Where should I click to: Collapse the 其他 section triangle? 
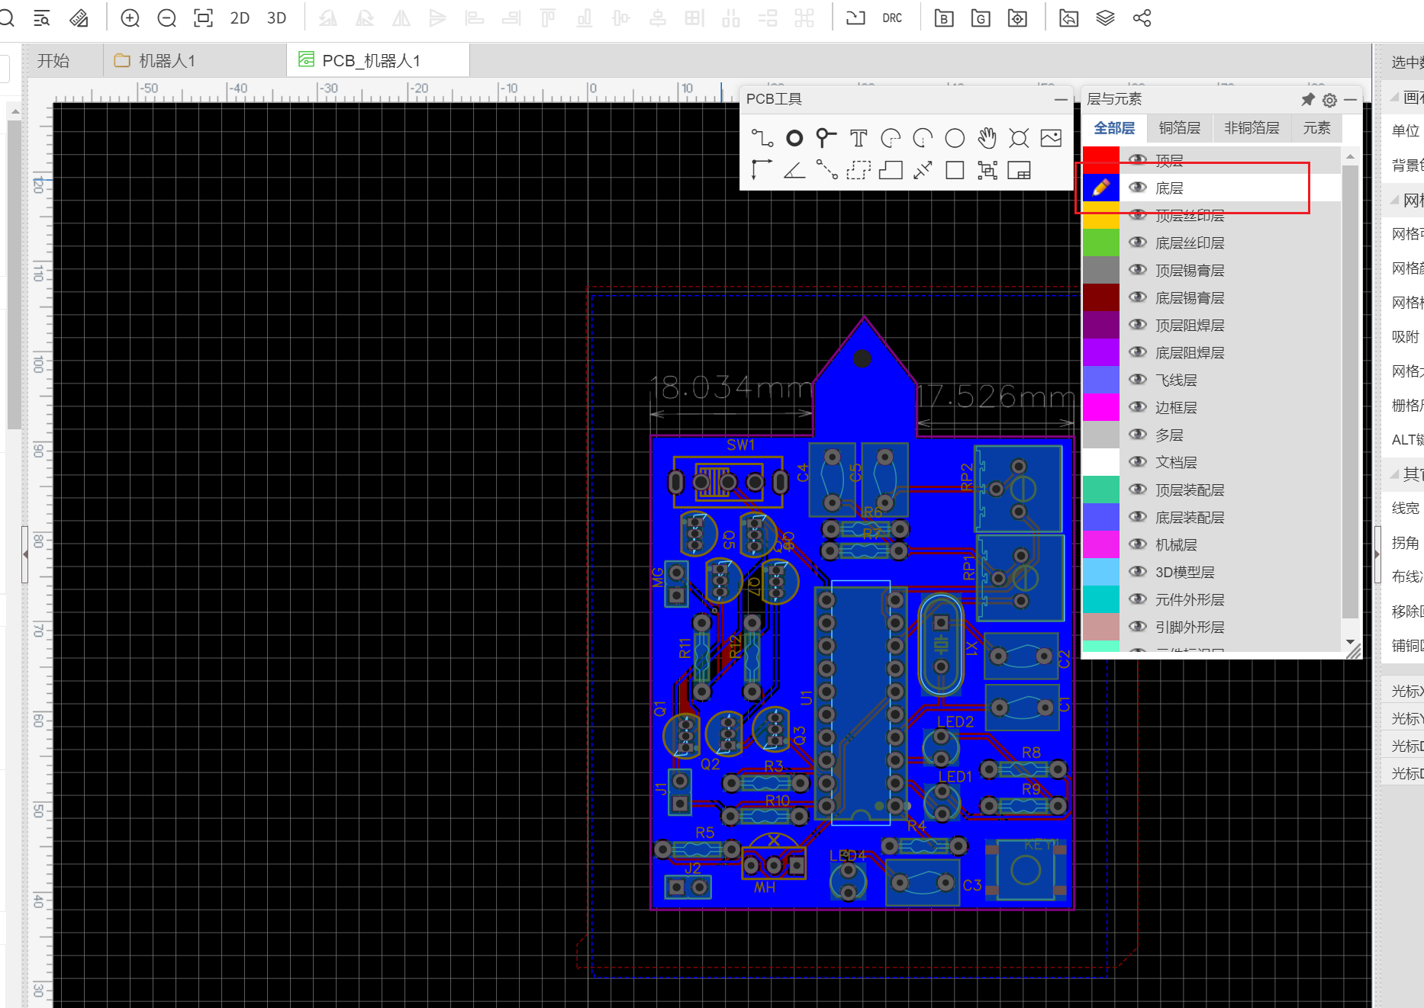coord(1395,474)
